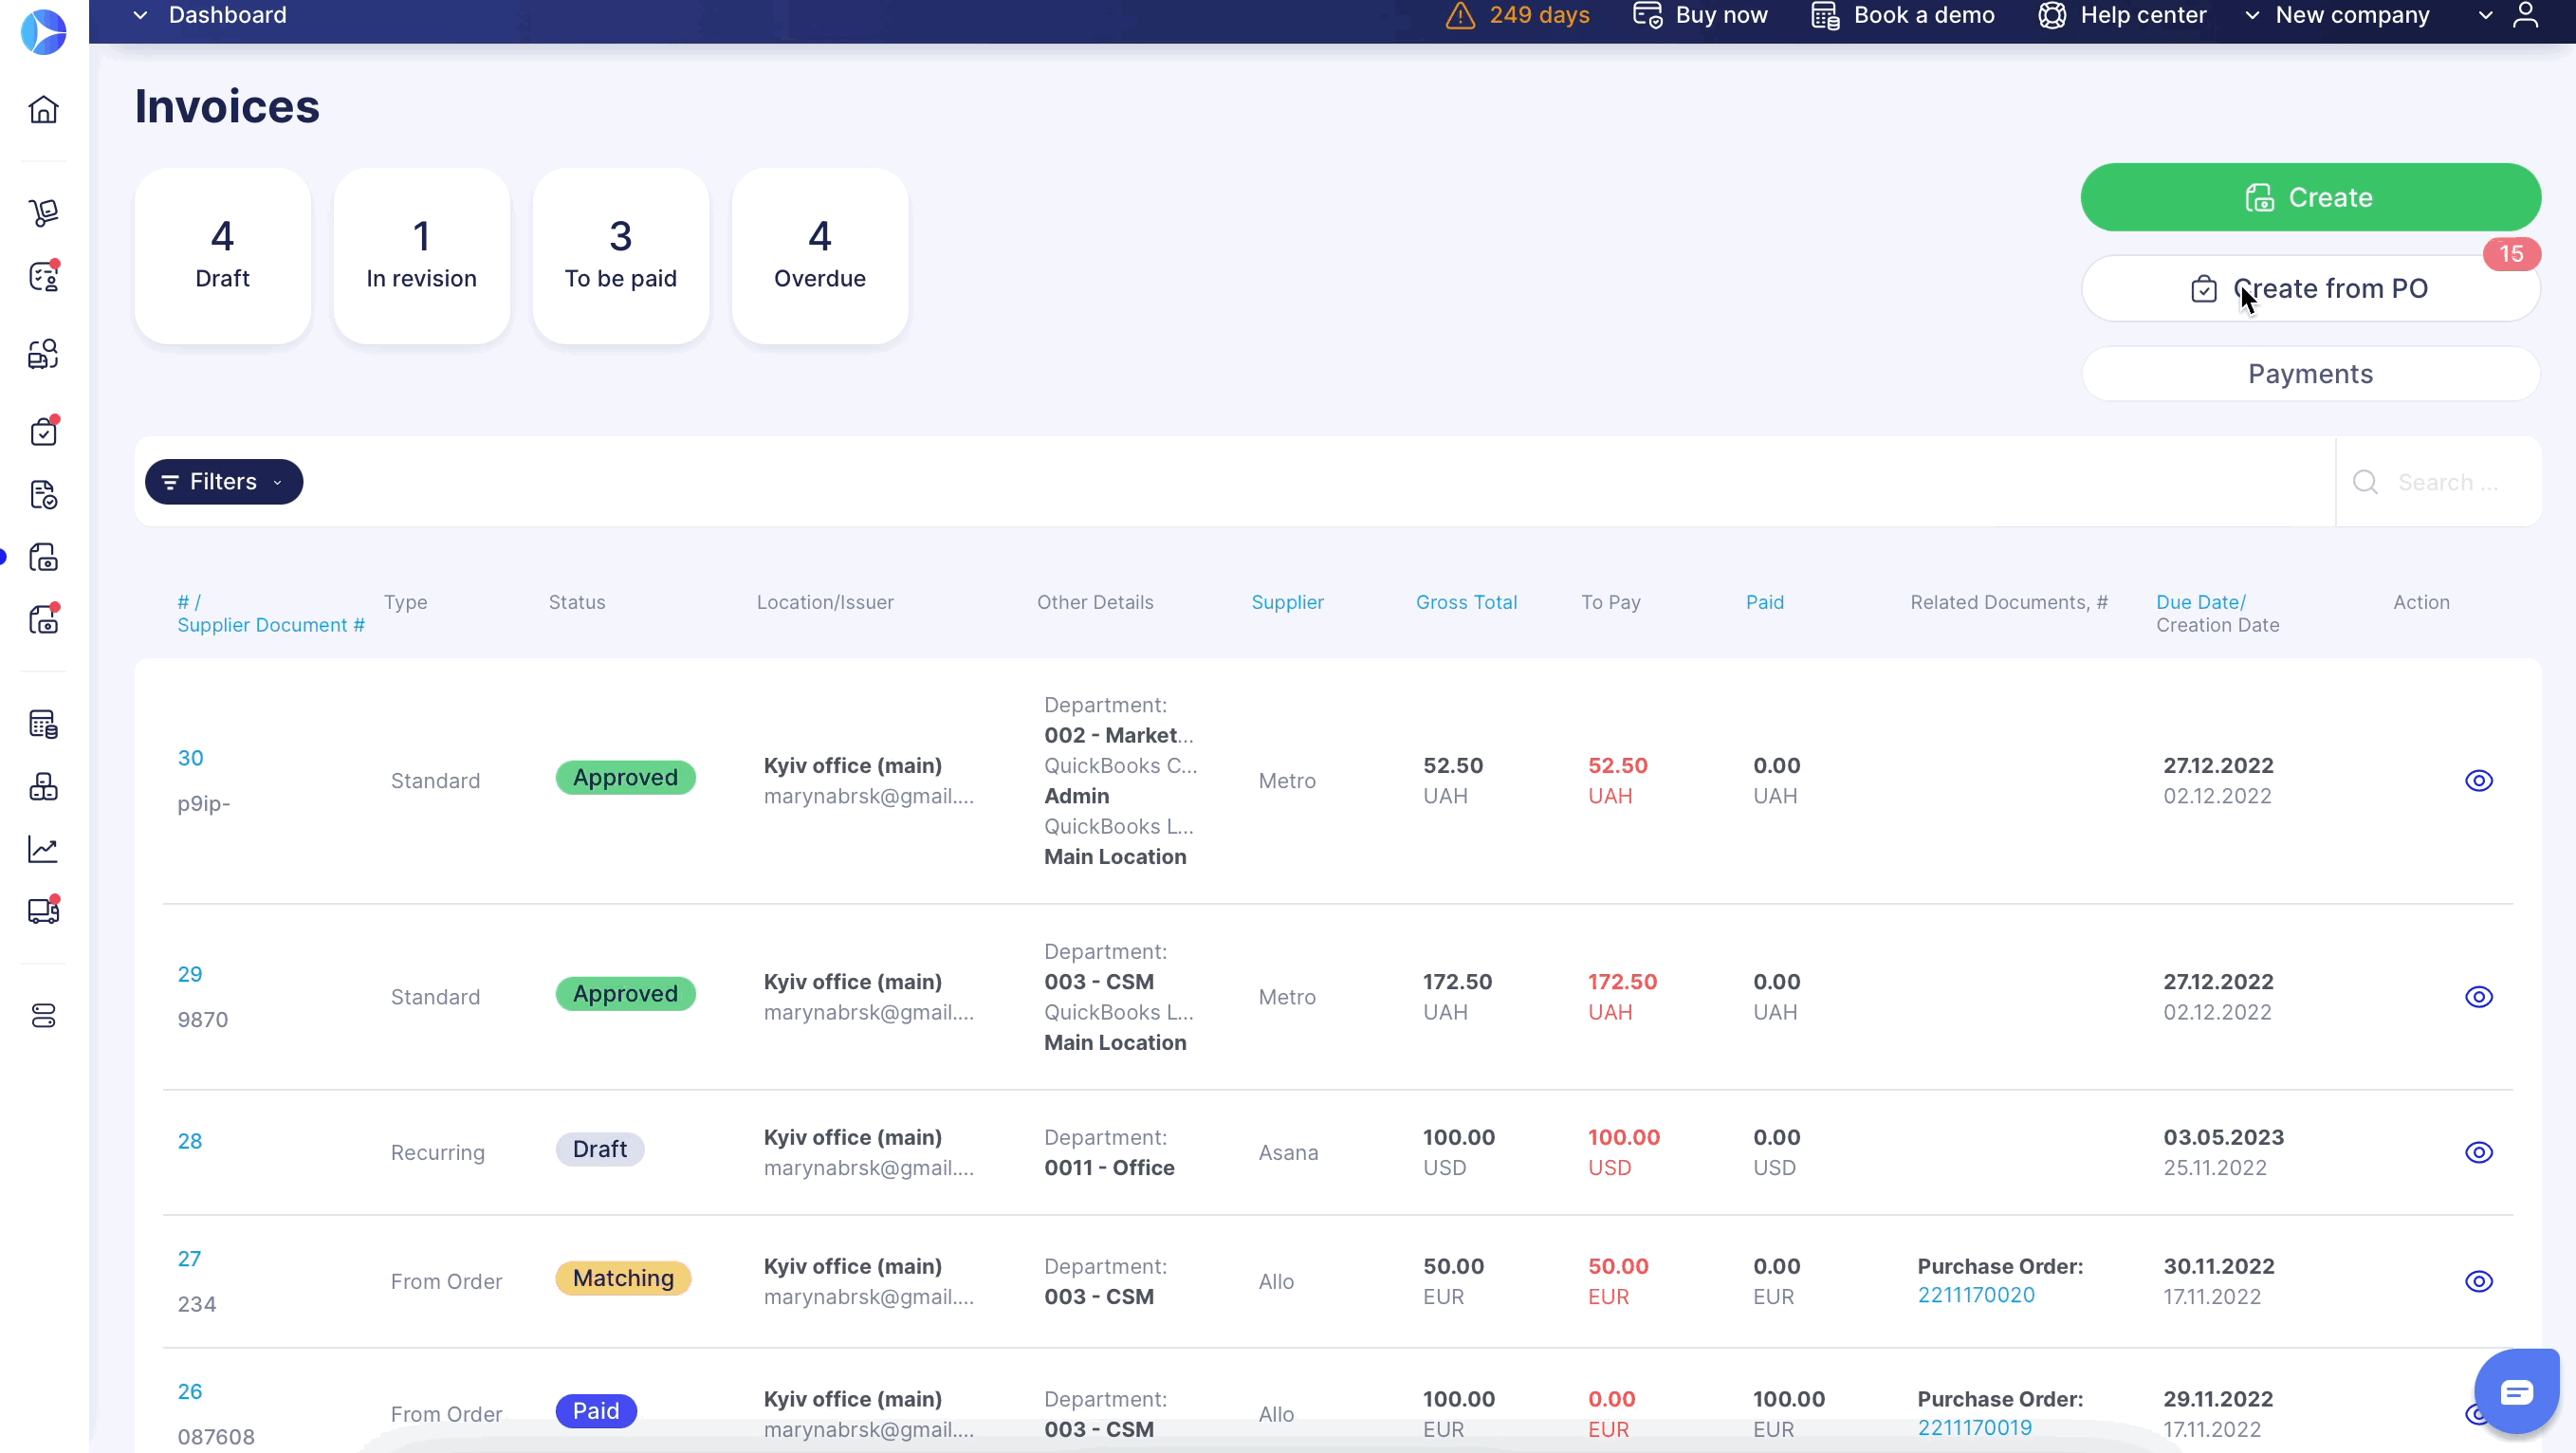Filter by Draft invoices card
Screen dimensions: 2576x1453
pyautogui.click(x=222, y=256)
